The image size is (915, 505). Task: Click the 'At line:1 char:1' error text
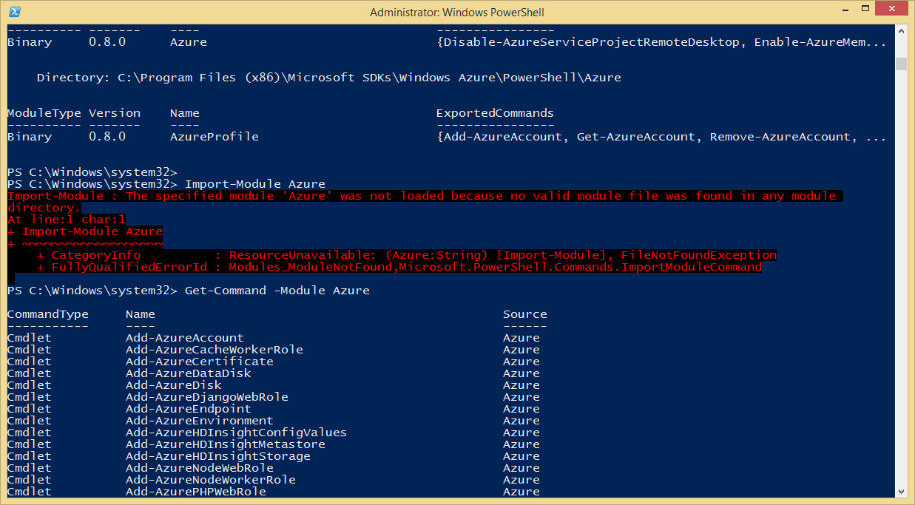tap(67, 220)
